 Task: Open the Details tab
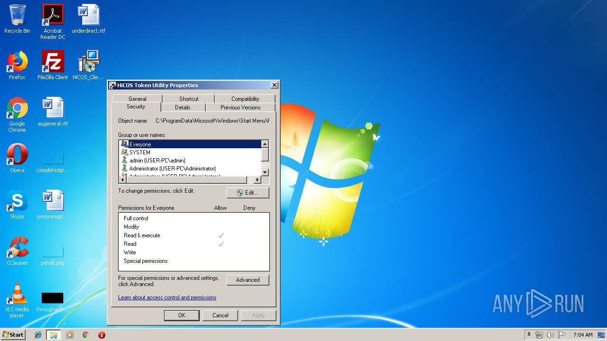183,108
